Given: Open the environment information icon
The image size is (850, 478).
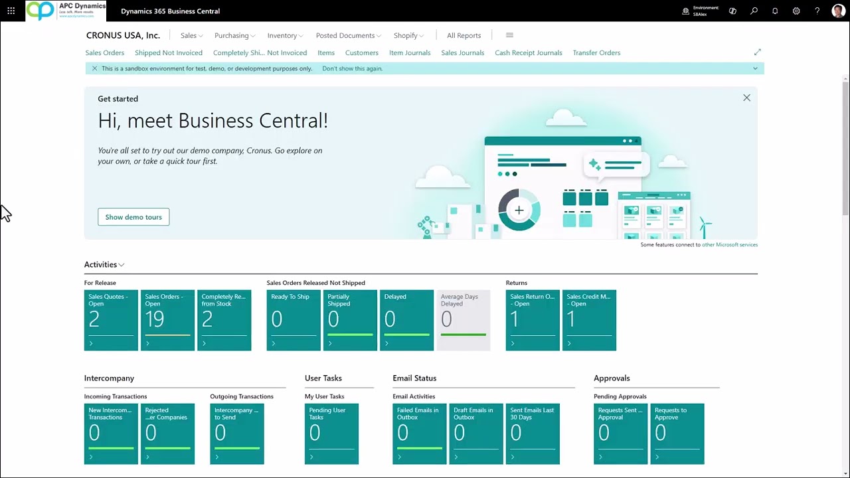Looking at the screenshot, I should pos(686,11).
